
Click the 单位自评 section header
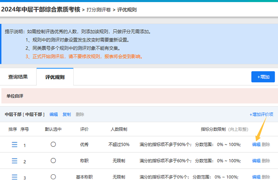tap(140, 96)
